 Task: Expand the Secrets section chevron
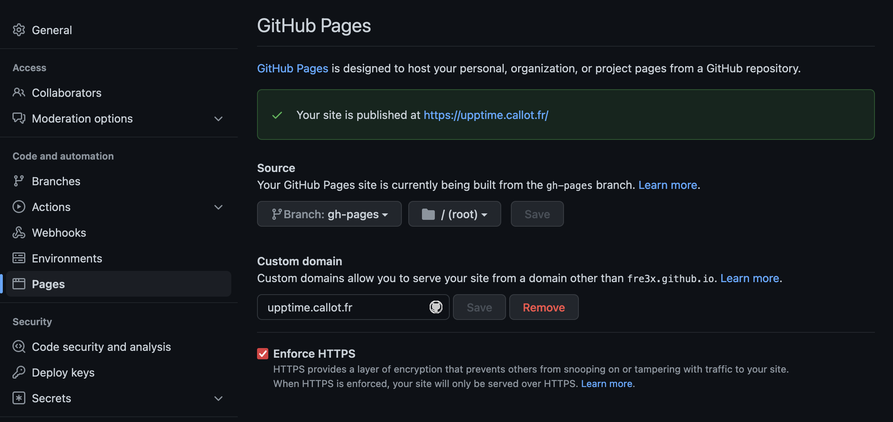[x=218, y=399]
